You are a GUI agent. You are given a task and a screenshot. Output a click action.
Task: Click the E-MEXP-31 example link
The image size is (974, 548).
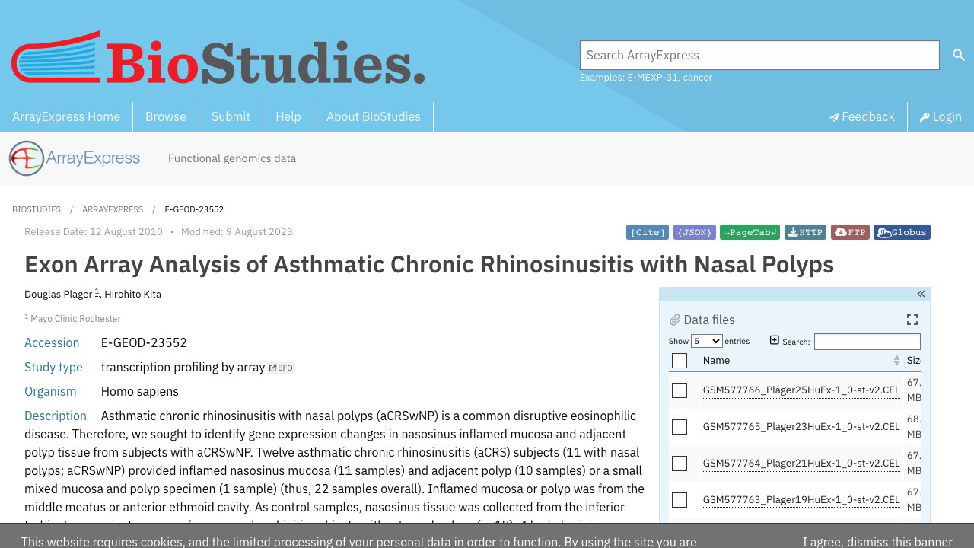point(652,78)
